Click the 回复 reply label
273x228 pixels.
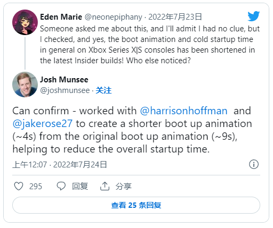pyautogui.click(x=80, y=187)
